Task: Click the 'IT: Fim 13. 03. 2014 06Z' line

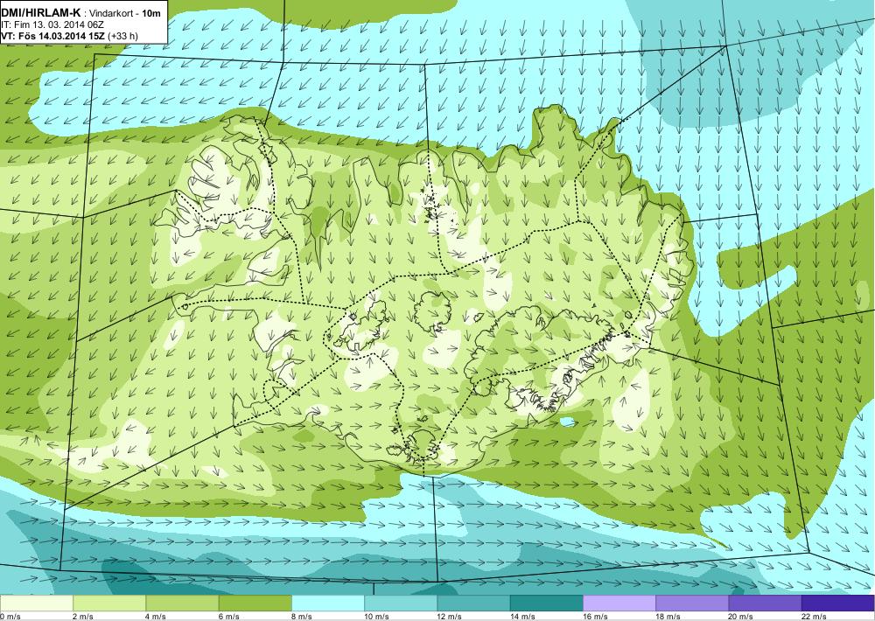Action: (52, 24)
